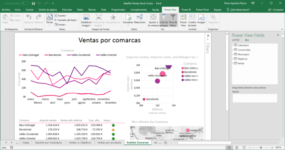Image resolution: width=285 pixels, height=150 pixels.
Task: Switch to the Fórmulas ribbon tab
Action: tap(67, 10)
